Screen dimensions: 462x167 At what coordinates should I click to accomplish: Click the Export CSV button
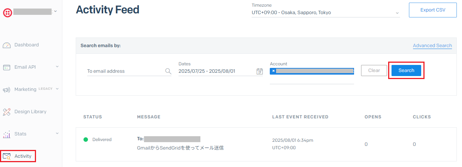[433, 10]
